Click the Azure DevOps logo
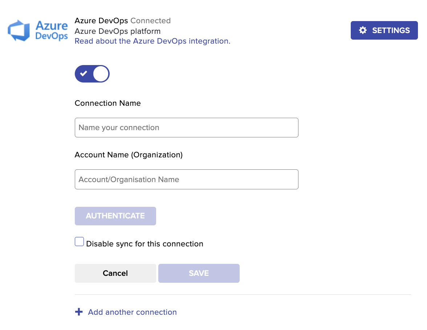The width and height of the screenshot is (427, 330). 38,30
